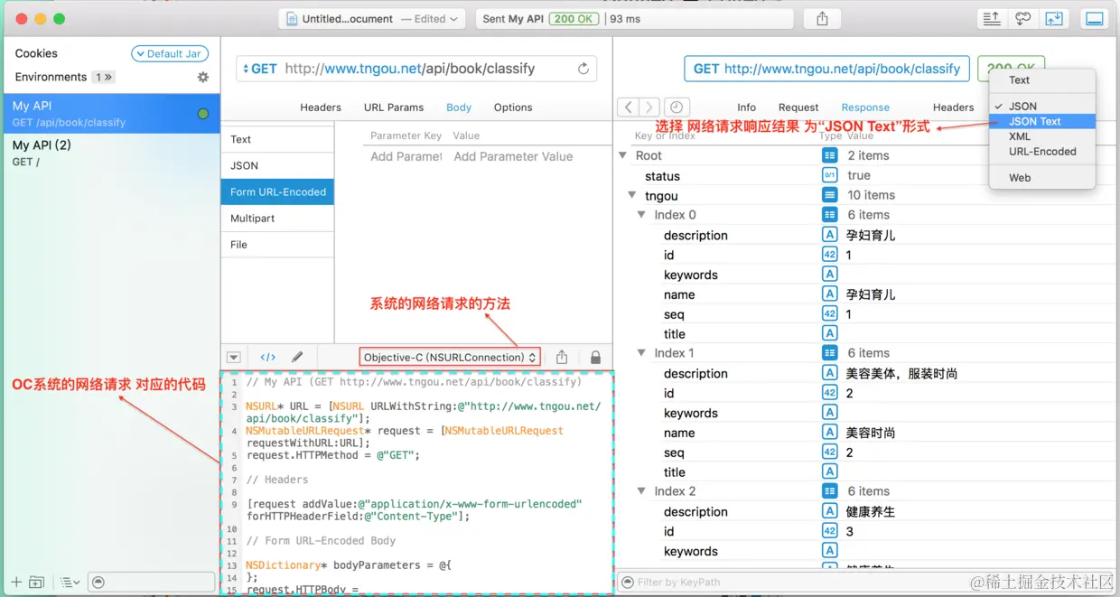Screen dimensions: 1120x597
Task: Open the sort list icon in the bottom bar
Action: coord(70,583)
